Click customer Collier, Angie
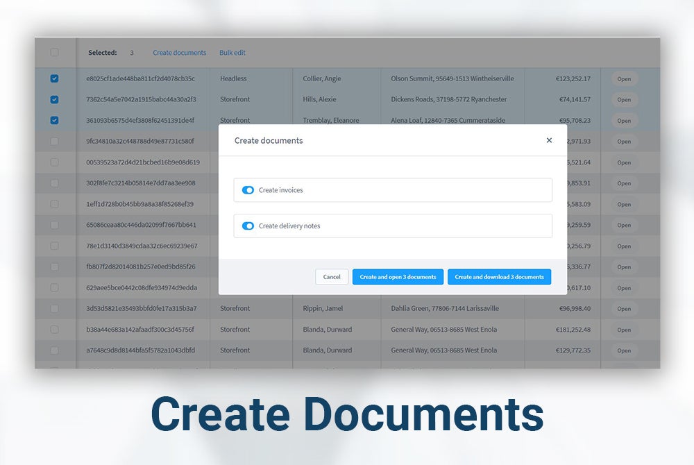This screenshot has height=465, width=694. (322, 78)
